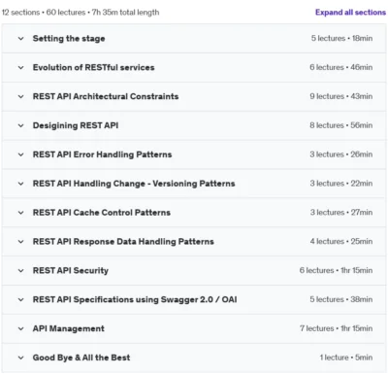This screenshot has width=388, height=375.
Task: Expand the Evolution of RESTful services chevron
Action: (20, 67)
